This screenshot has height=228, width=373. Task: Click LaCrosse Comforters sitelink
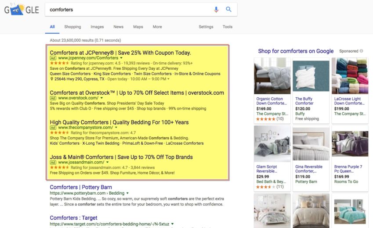[x=185, y=143]
